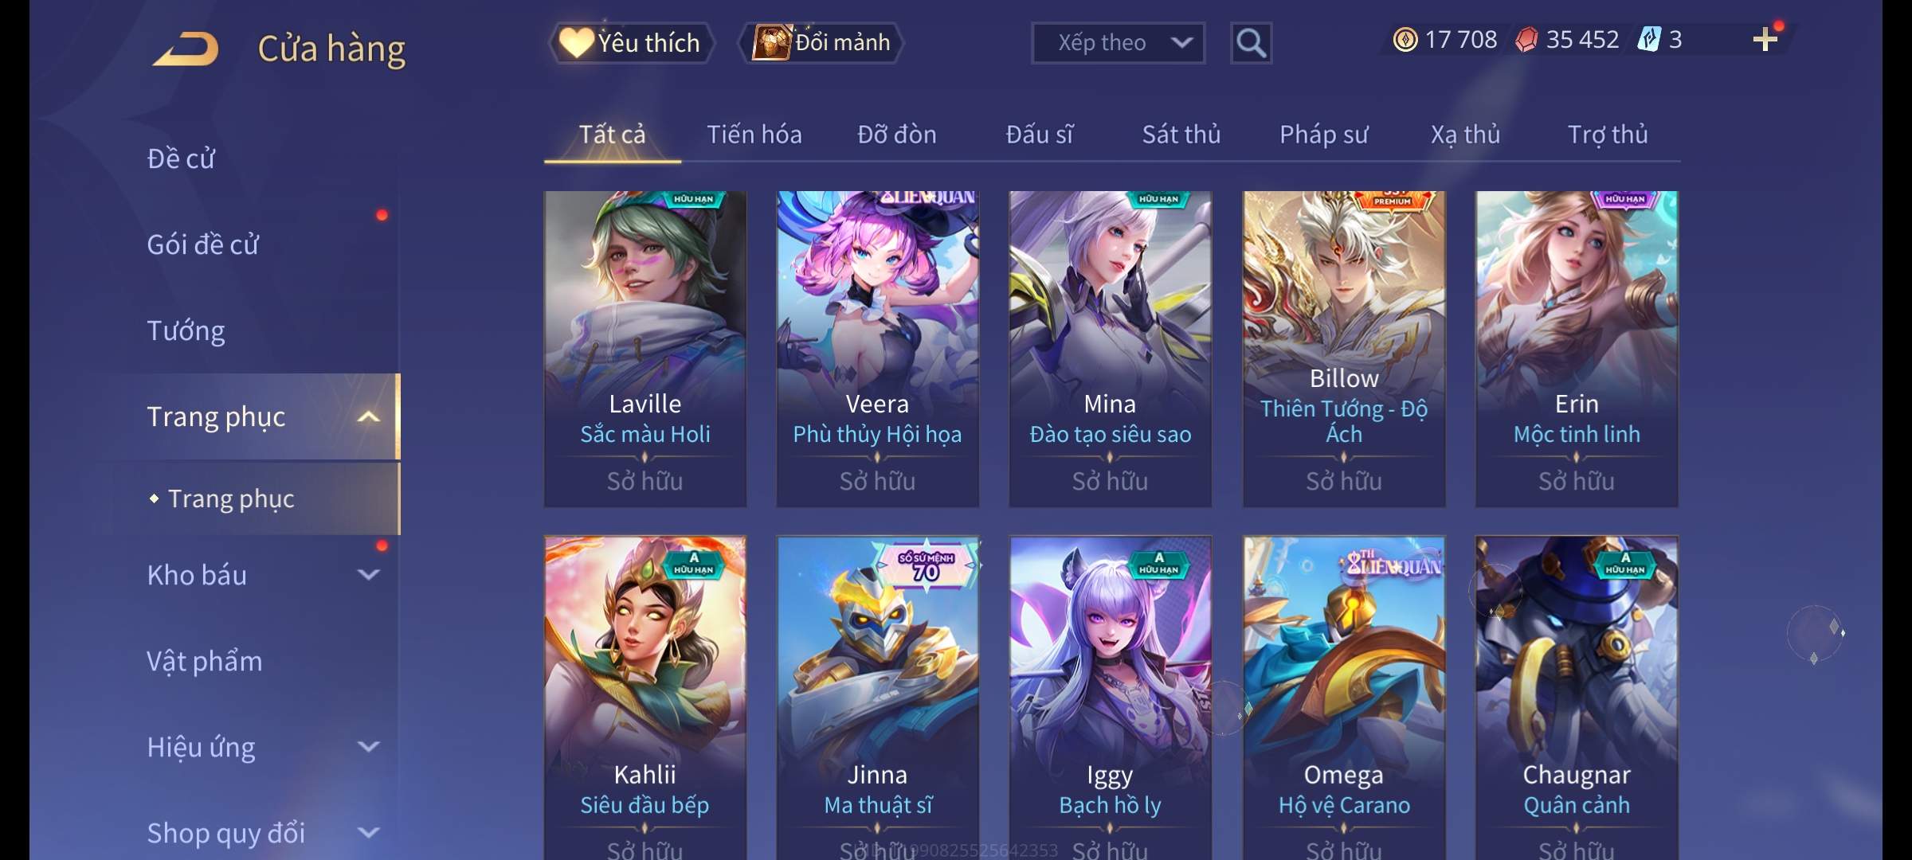Image resolution: width=1912 pixels, height=860 pixels.
Task: Click the gold coin balance icon
Action: (1405, 40)
